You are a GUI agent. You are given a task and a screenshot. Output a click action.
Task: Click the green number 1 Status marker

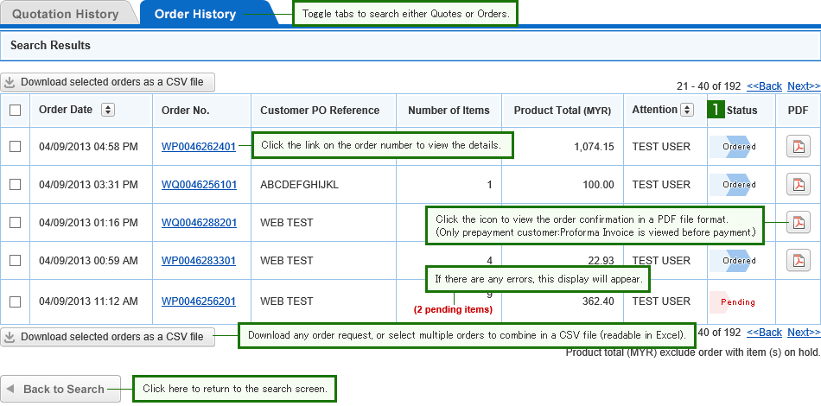click(716, 110)
